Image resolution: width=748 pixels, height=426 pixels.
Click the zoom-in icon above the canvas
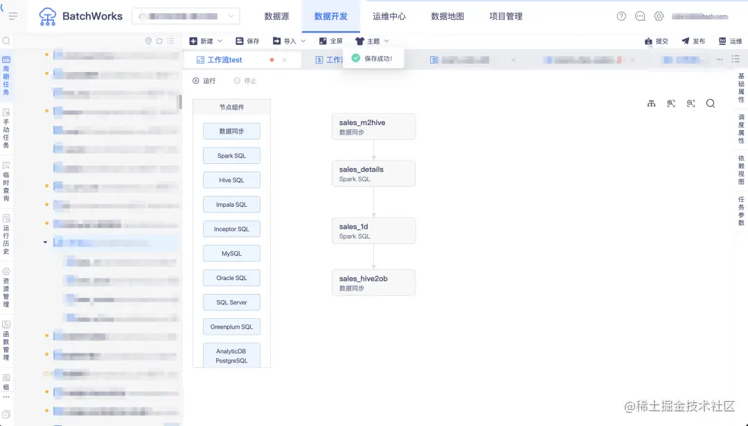pyautogui.click(x=670, y=103)
